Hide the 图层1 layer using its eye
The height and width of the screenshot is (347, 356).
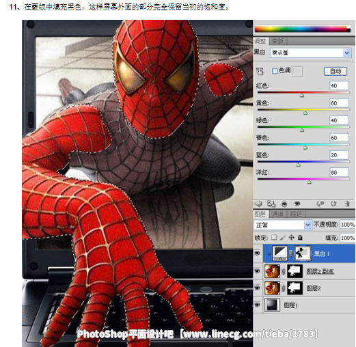[258, 305]
